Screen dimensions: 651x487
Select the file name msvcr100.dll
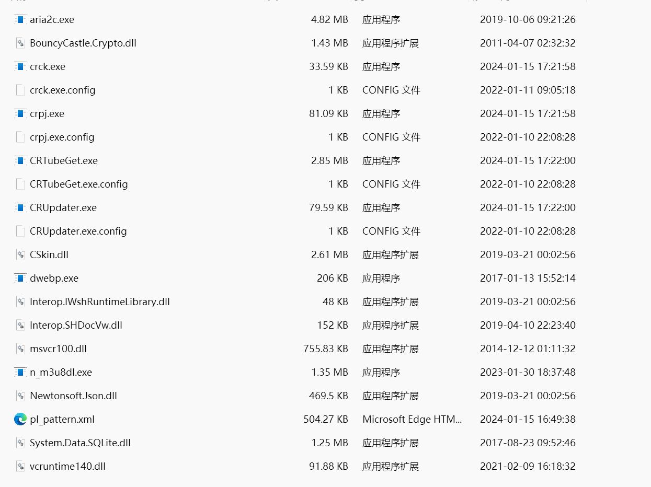tap(58, 349)
